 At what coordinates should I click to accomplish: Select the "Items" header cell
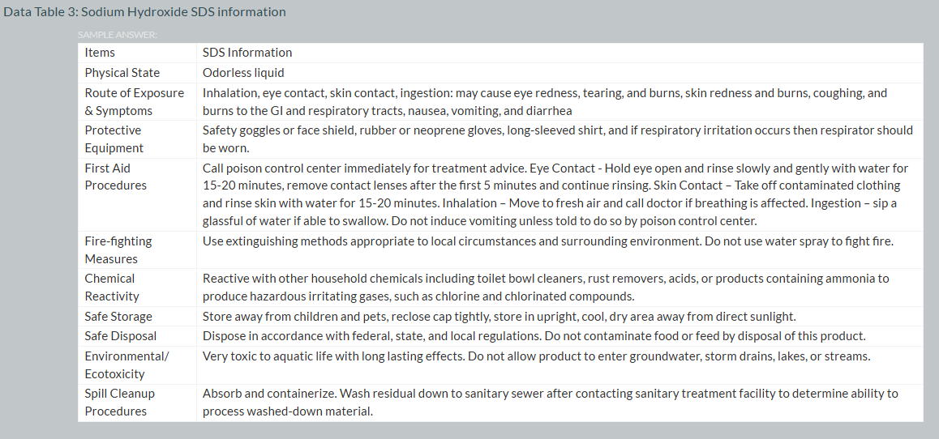coord(100,53)
